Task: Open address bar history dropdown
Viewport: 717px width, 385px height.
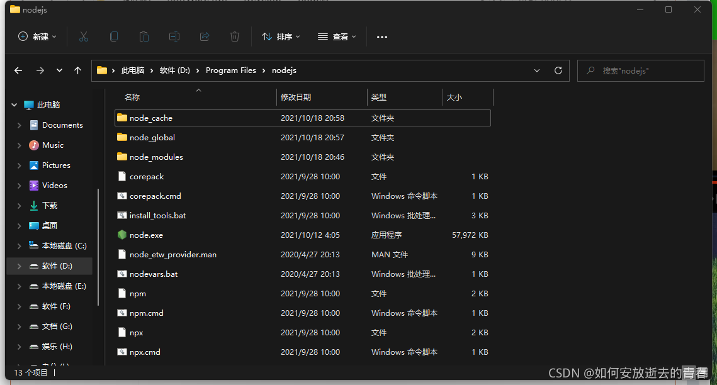Action: pos(537,70)
